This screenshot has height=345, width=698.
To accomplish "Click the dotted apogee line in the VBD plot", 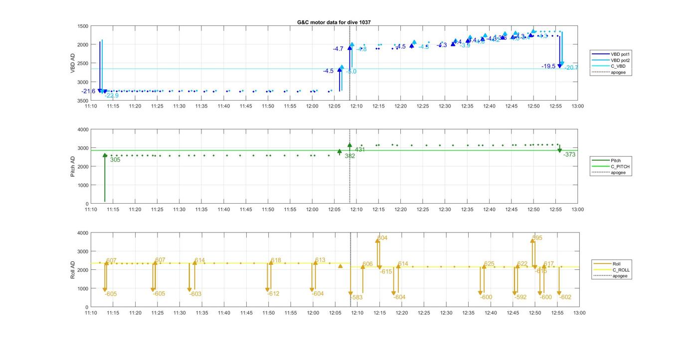I will tap(349, 63).
